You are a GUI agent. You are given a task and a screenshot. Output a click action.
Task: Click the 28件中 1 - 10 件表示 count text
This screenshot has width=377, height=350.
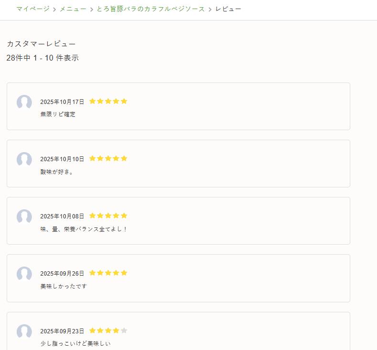coord(42,58)
